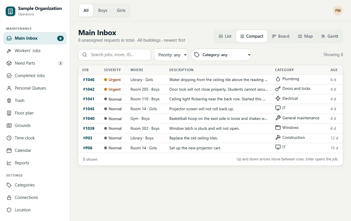
Task: Click the Windows category icon in row #1039
Action: 278,128
